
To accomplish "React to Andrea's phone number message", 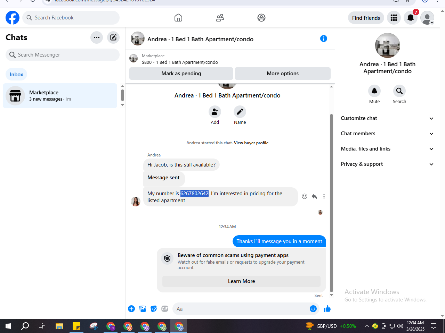I will [305, 196].
